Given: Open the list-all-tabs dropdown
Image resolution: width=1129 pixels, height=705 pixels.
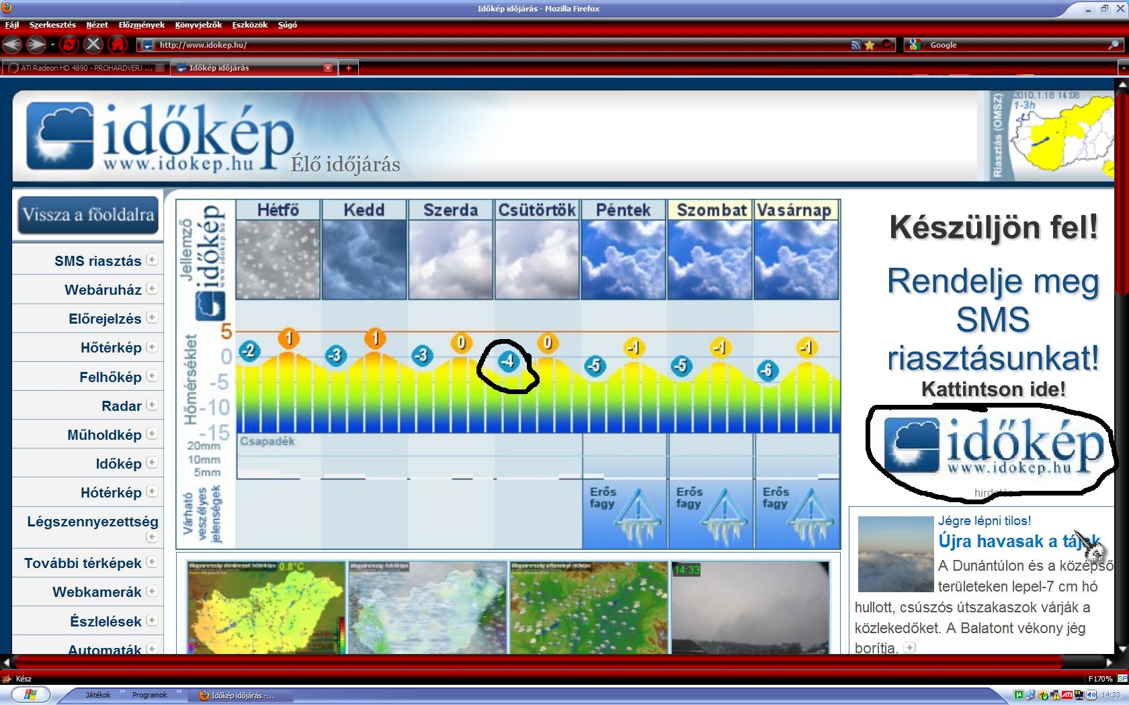Looking at the screenshot, I should 1122,68.
